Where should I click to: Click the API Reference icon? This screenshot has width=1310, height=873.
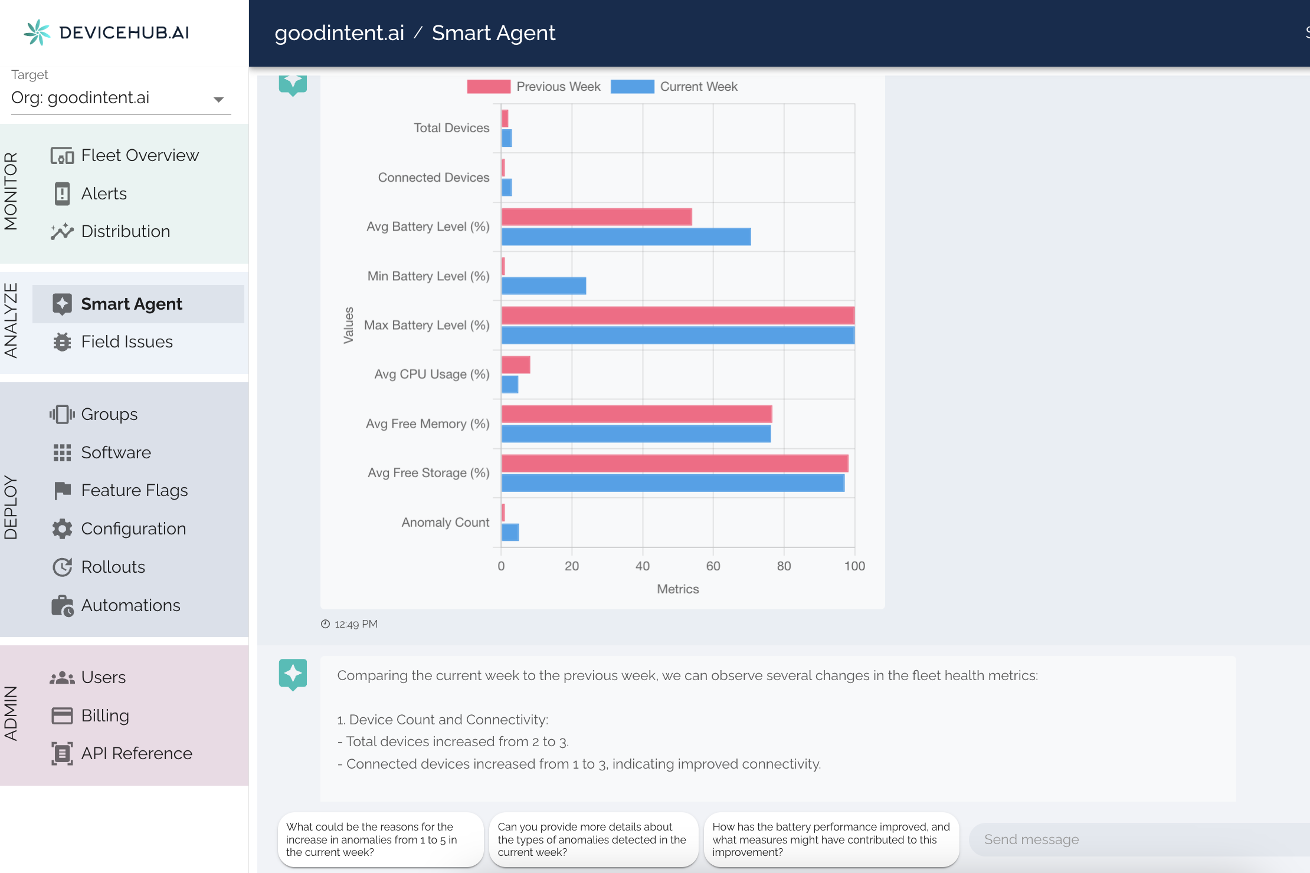click(x=62, y=753)
